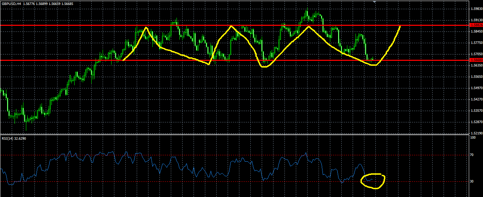Click the red 1.58826 price tag
The width and height of the screenshot is (483, 197).
point(476,25)
